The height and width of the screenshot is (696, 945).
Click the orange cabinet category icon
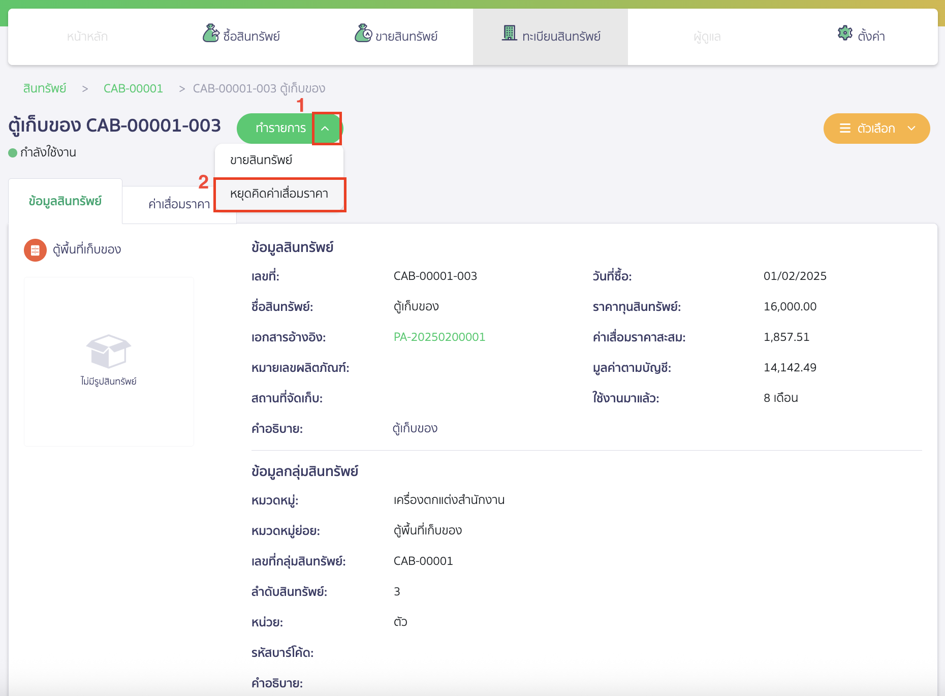point(35,250)
